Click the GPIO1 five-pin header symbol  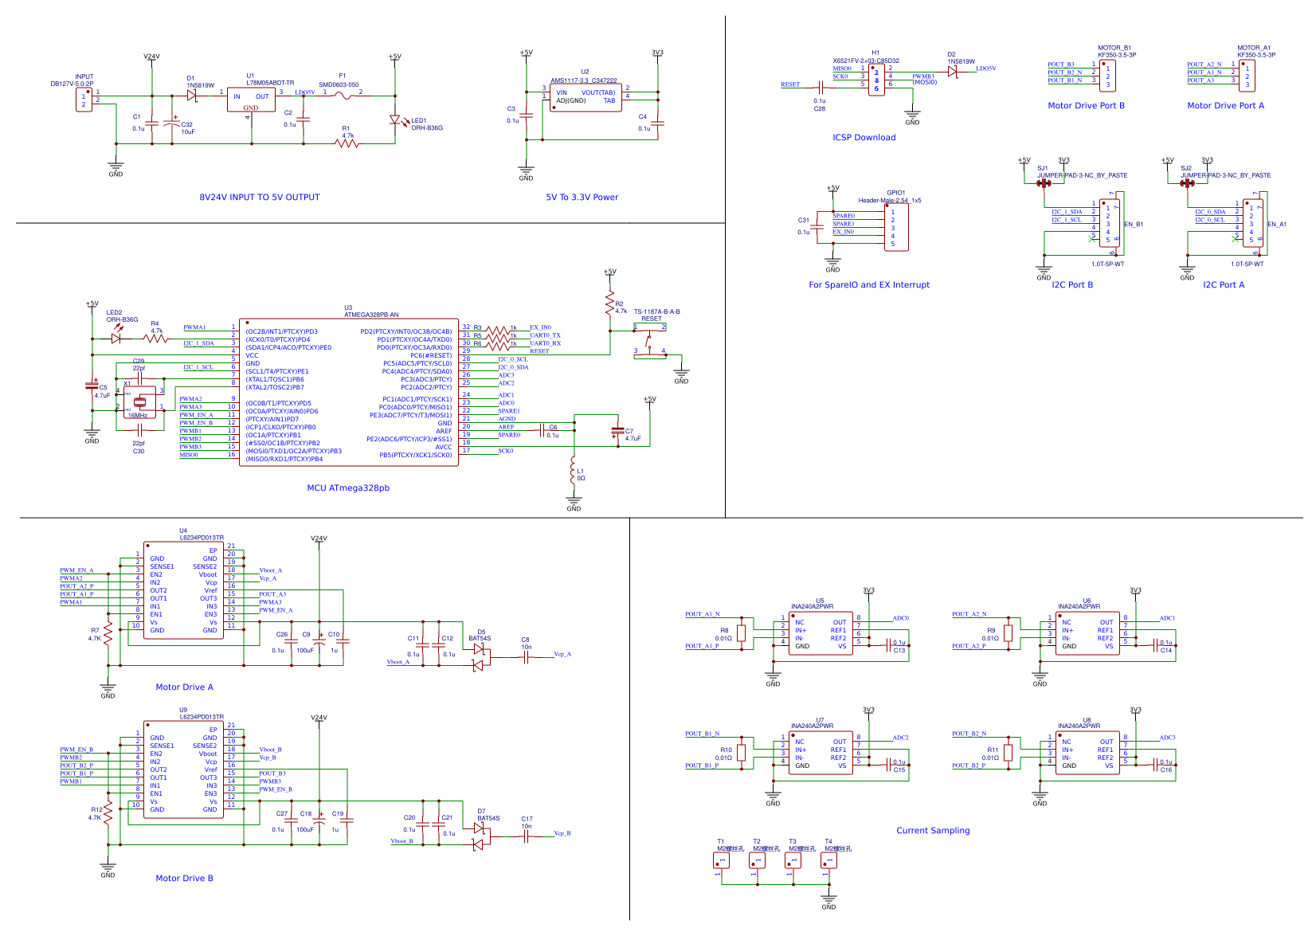[896, 227]
